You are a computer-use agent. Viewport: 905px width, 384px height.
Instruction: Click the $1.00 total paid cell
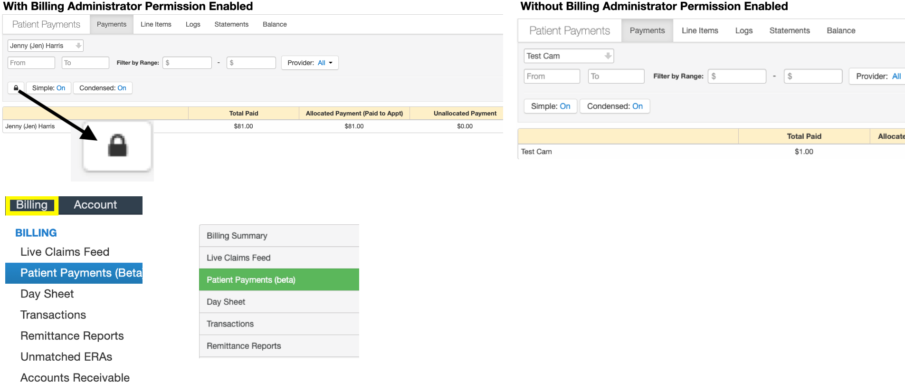(x=804, y=152)
